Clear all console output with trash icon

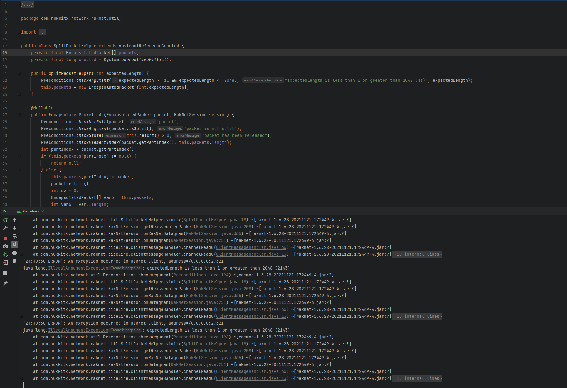coord(14,261)
